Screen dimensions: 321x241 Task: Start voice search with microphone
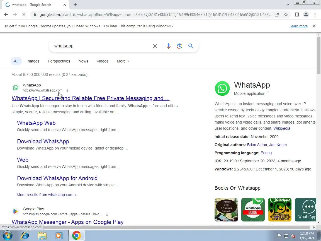(169, 46)
